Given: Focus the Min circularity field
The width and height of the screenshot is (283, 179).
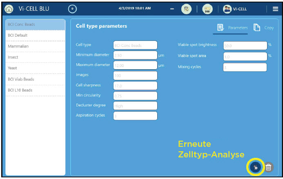Looking at the screenshot, I should click(x=135, y=96).
